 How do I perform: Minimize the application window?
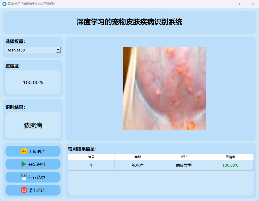click(x=229, y=4)
